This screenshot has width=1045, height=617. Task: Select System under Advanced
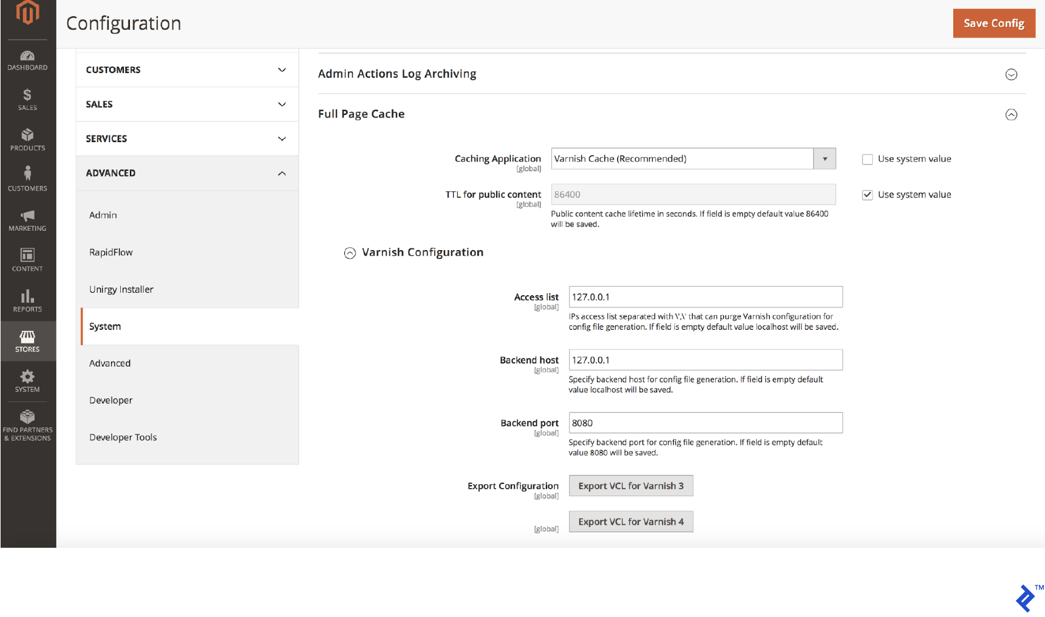click(104, 326)
